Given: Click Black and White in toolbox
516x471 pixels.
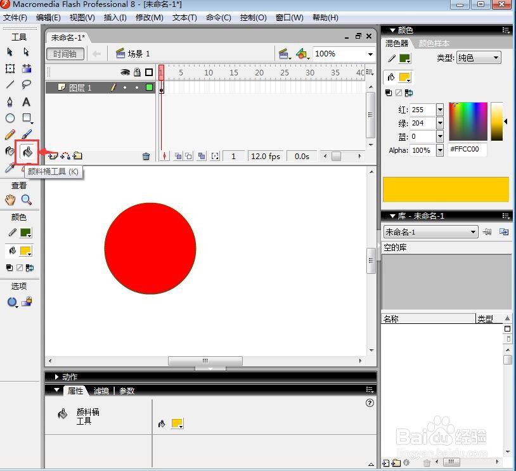Looking at the screenshot, I should click(10, 268).
